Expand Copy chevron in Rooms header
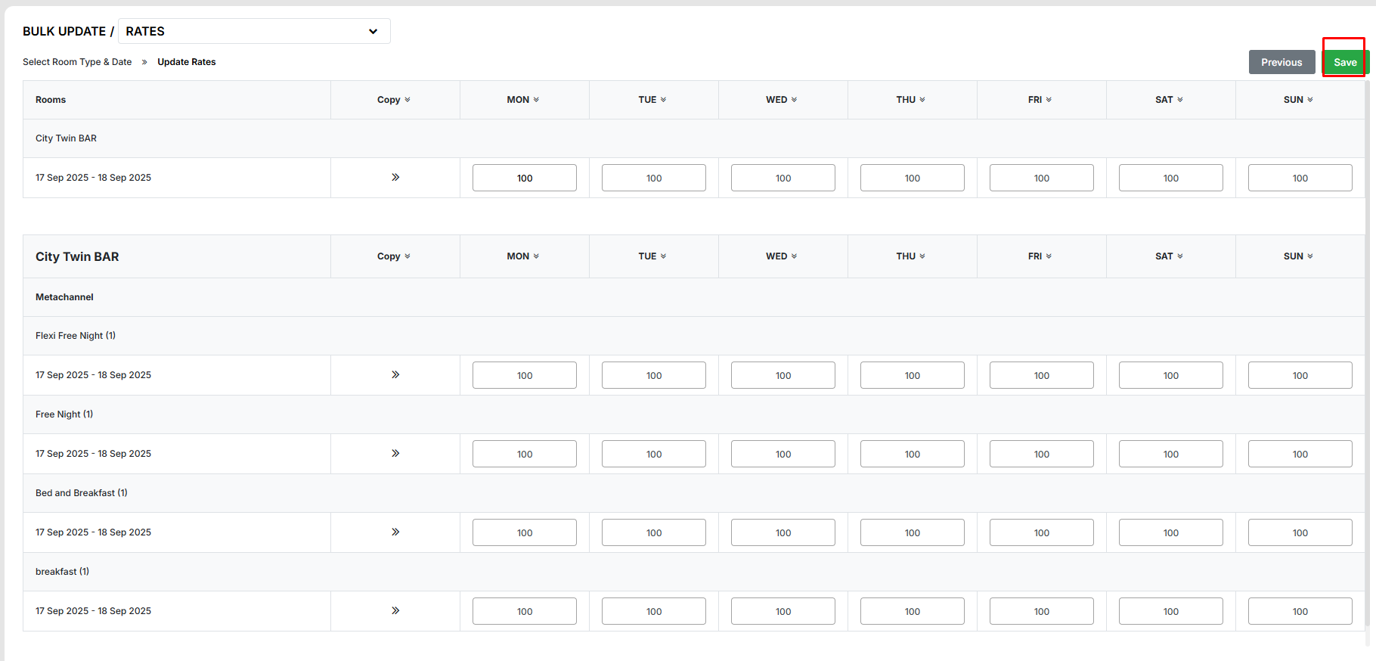 (408, 100)
